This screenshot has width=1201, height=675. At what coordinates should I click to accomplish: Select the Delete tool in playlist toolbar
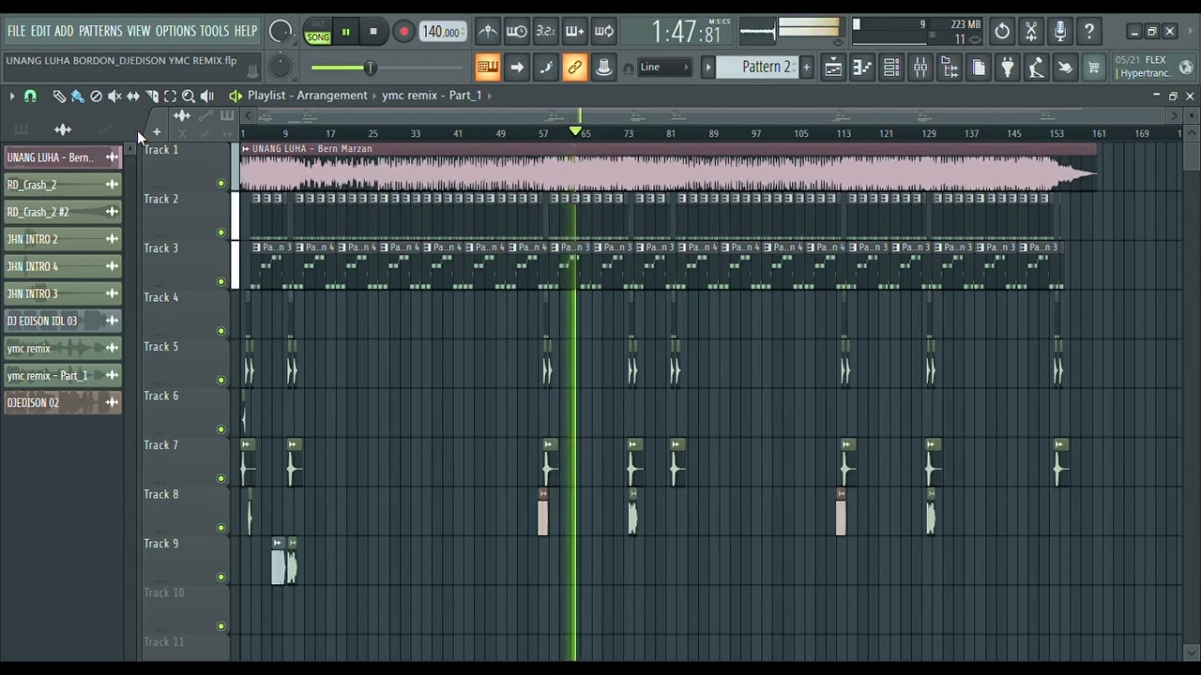pos(96,96)
